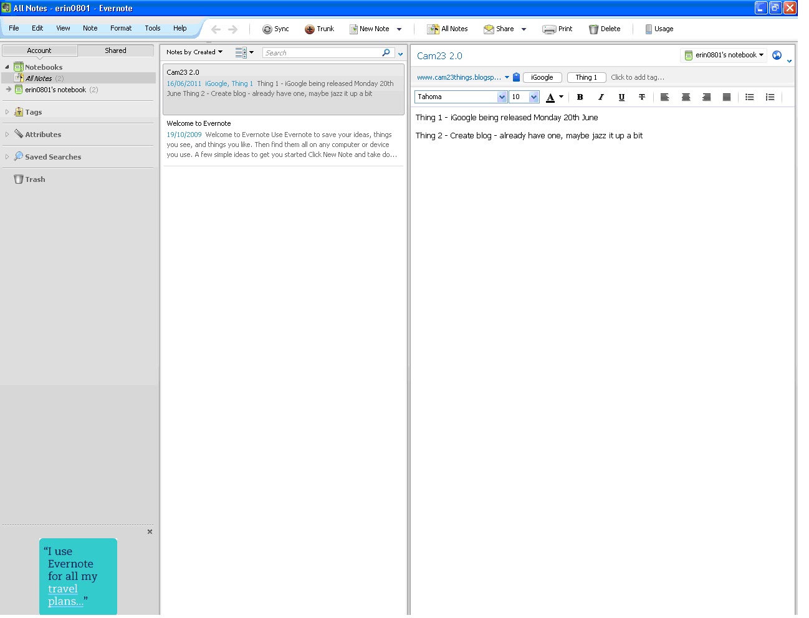Image resolution: width=809 pixels, height=618 pixels.
Task: Delete the selected note
Action: (605, 29)
